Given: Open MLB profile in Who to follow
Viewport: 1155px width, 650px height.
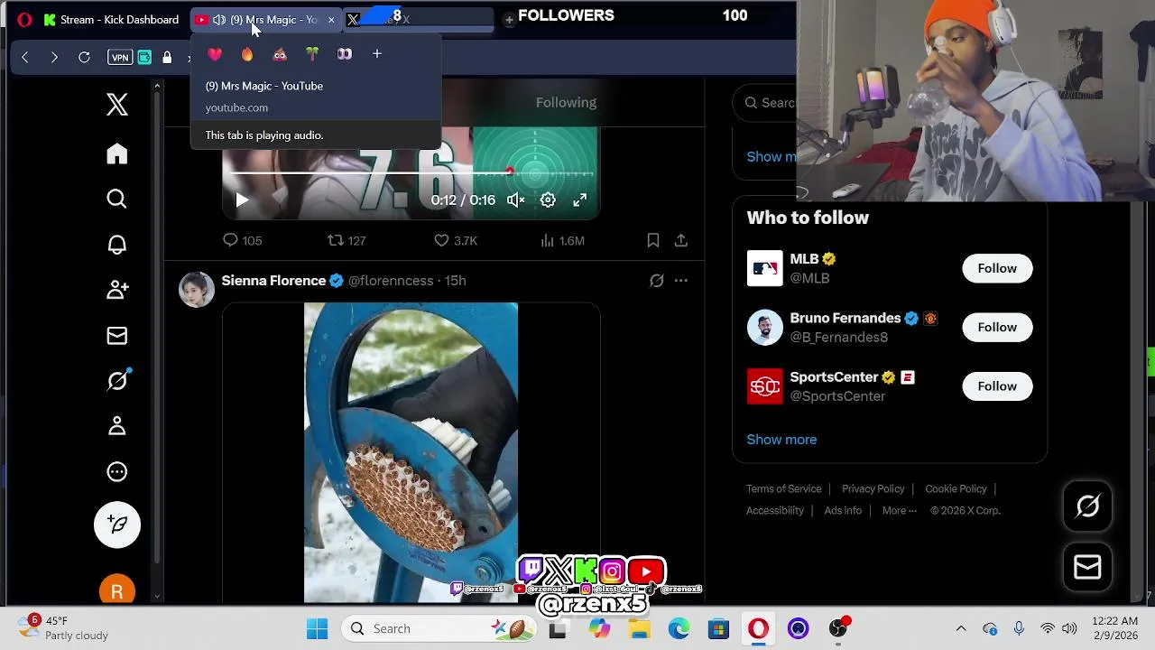Looking at the screenshot, I should coord(804,259).
